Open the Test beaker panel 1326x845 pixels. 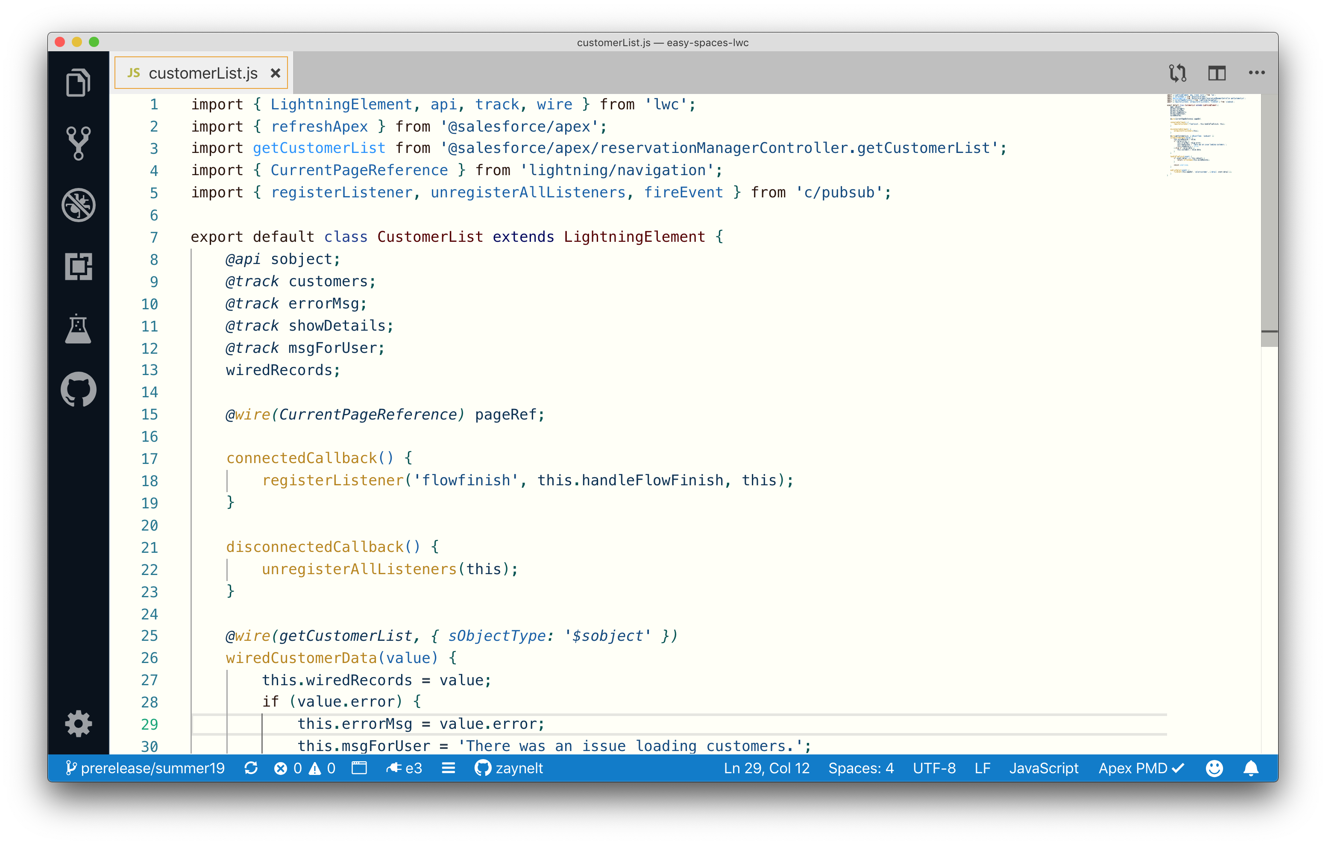[x=78, y=329]
